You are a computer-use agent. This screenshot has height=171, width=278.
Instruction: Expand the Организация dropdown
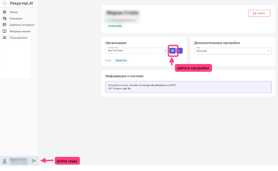pyautogui.click(x=165, y=51)
